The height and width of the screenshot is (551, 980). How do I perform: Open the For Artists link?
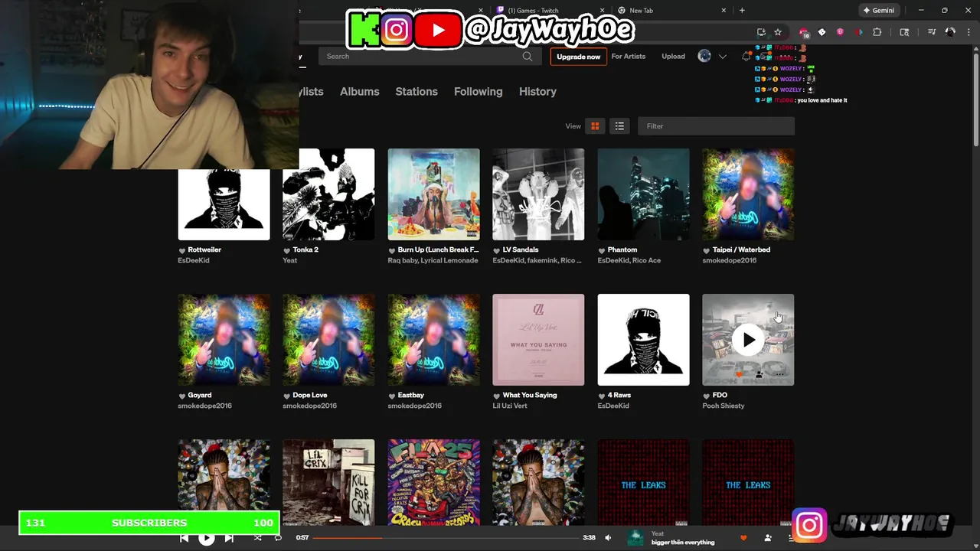click(628, 57)
